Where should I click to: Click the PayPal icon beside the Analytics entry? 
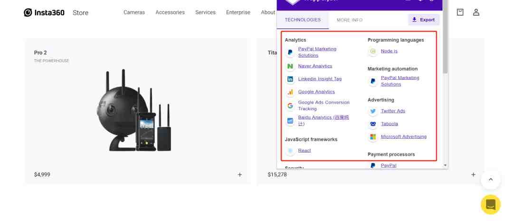click(x=290, y=52)
